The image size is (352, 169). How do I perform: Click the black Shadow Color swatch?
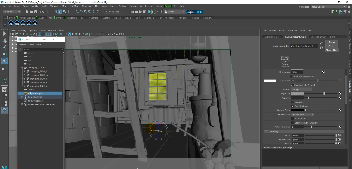[298, 110]
